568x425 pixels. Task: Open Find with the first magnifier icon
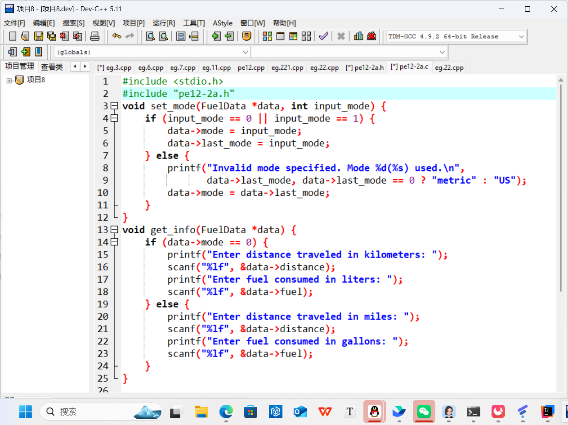click(151, 36)
